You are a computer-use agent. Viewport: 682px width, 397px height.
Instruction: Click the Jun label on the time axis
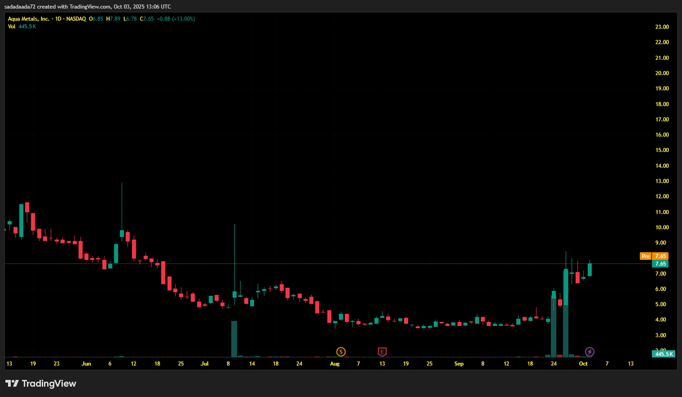[86, 363]
